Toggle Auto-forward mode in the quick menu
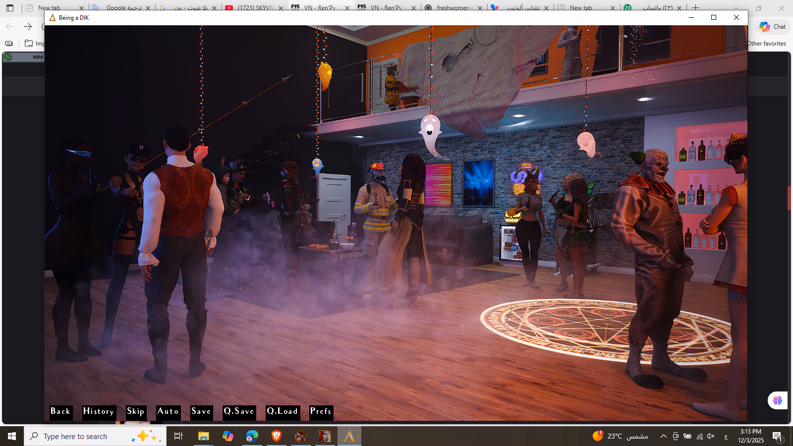This screenshot has width=793, height=446. (168, 411)
